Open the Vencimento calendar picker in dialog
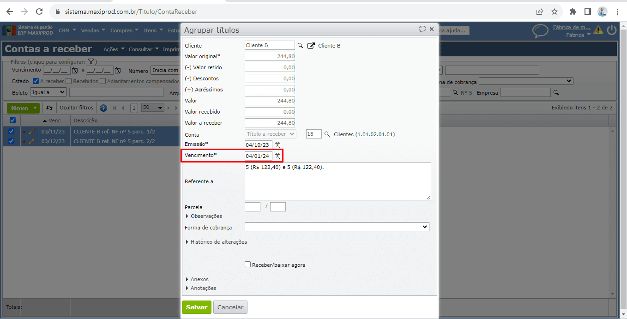 tap(277, 156)
